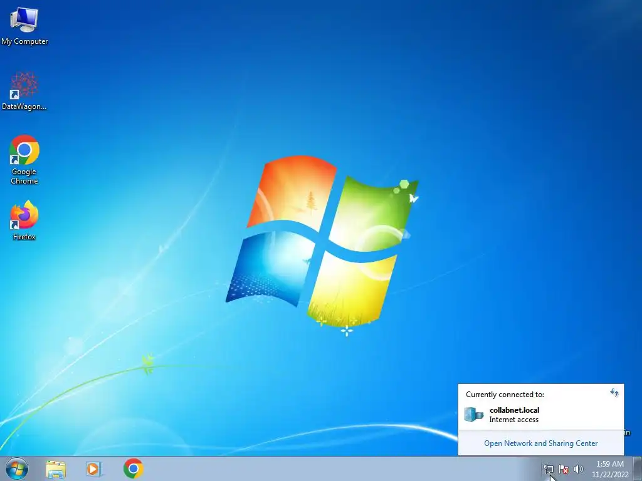Open the My Computer desktop icon
Viewport: 642px width, 481px height.
click(x=24, y=25)
